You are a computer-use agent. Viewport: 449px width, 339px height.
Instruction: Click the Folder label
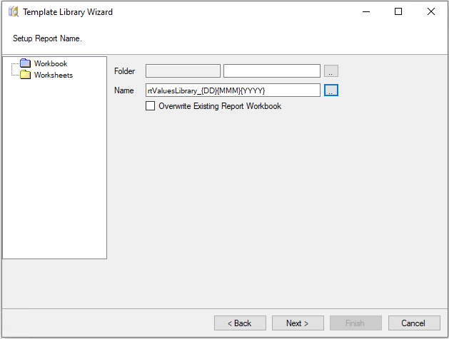[124, 71]
